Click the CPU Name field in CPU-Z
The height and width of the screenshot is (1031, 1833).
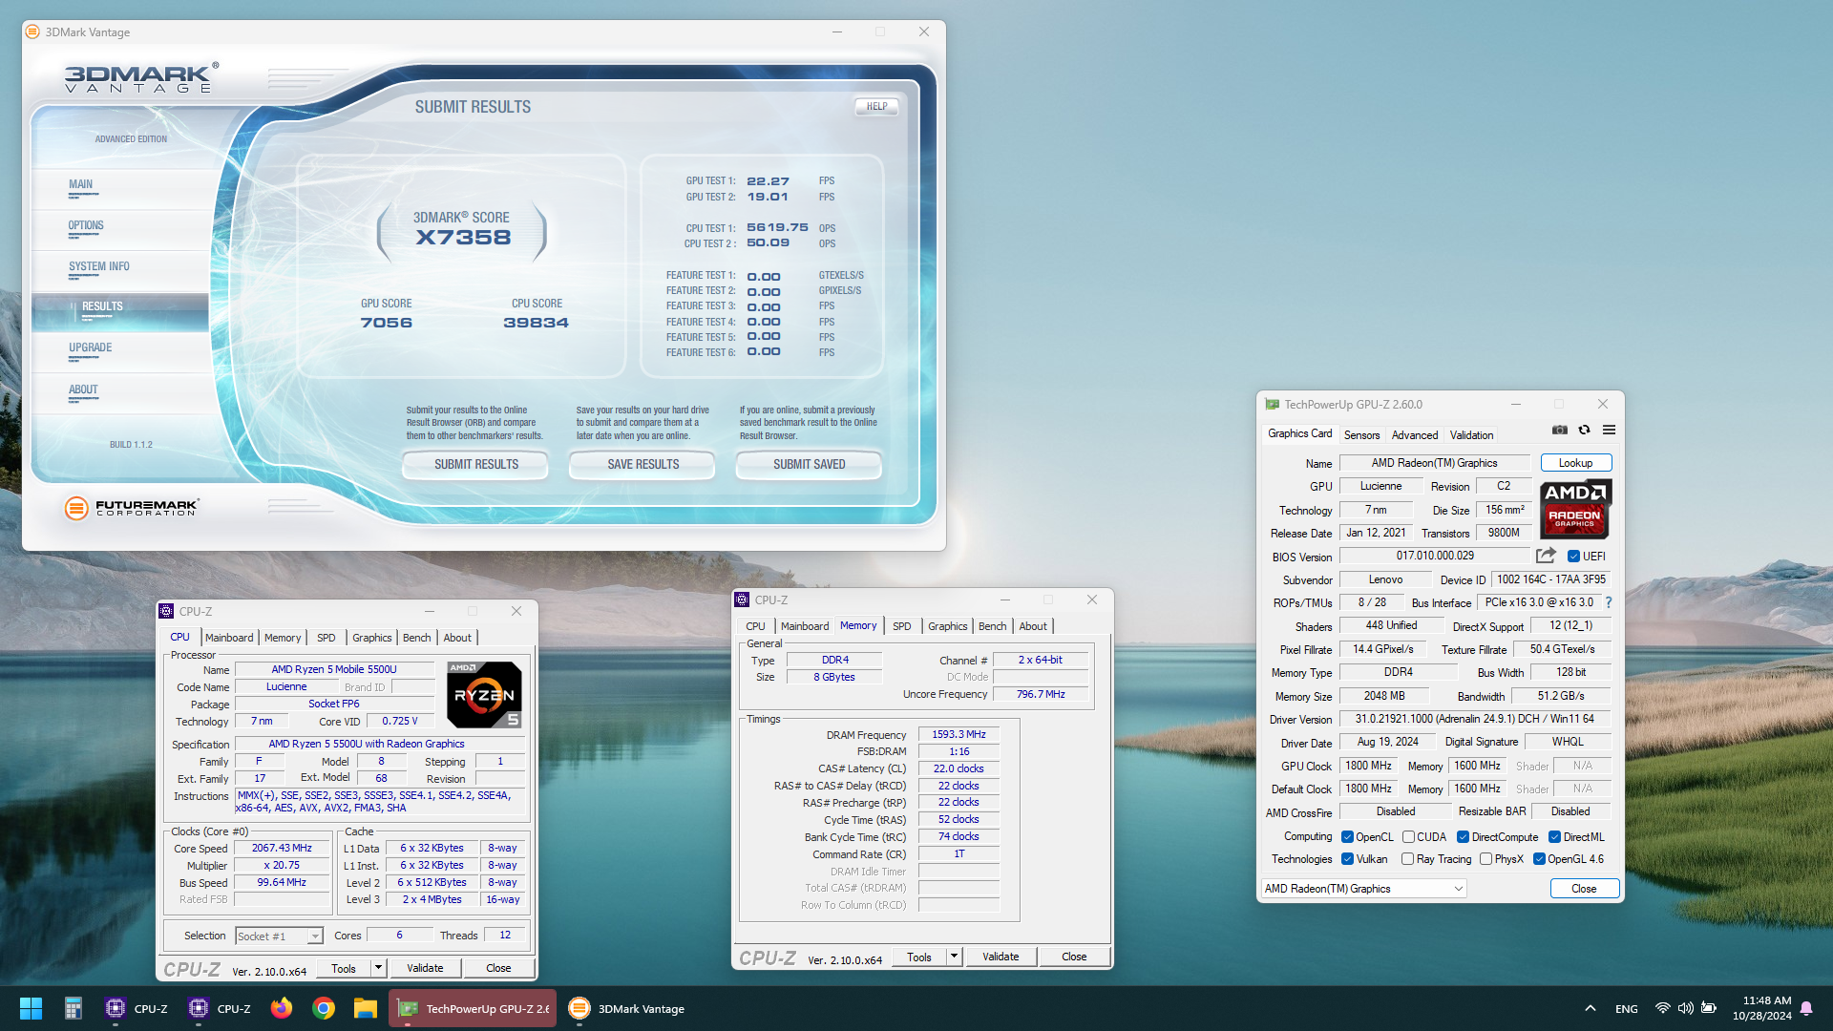coord(334,669)
